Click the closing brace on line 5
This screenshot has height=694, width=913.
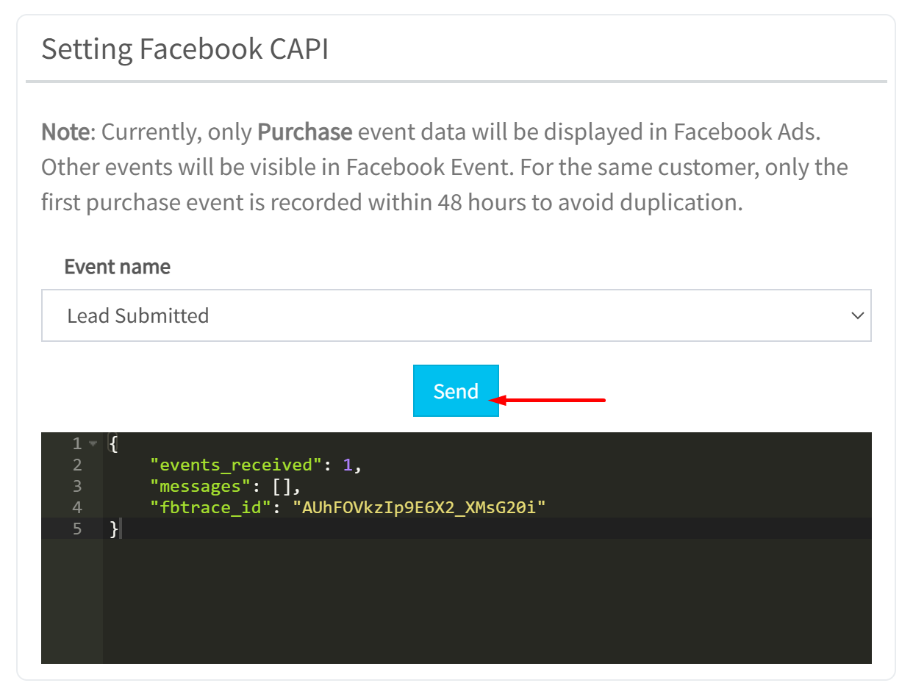(x=113, y=529)
